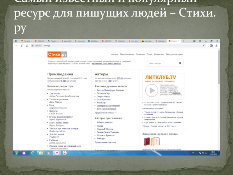
Task: Open the browser hamburger menu
Action: click(x=200, y=41)
